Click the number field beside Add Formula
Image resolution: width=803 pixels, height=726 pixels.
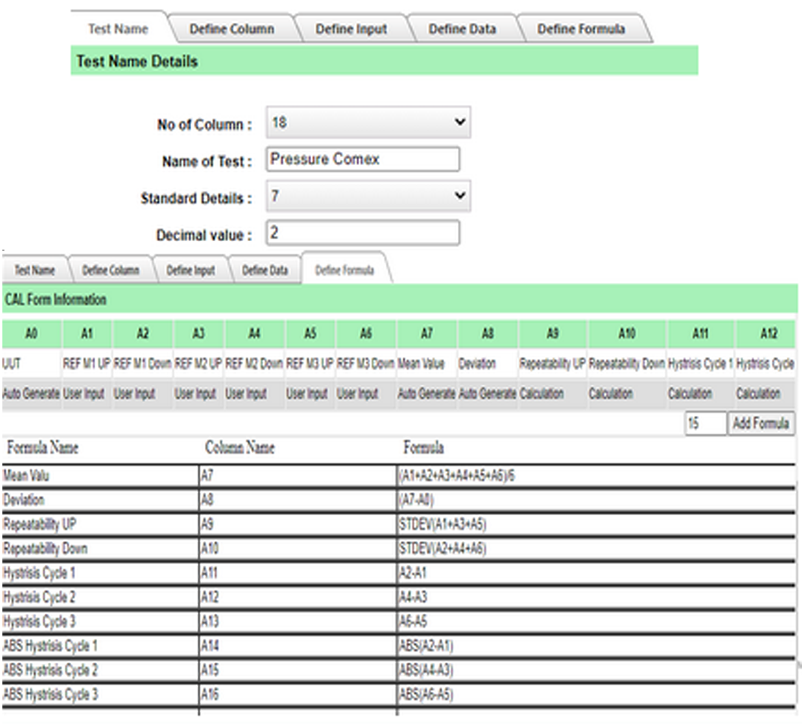[x=705, y=423]
